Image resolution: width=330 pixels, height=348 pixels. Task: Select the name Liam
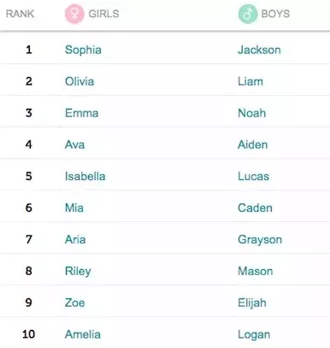pyautogui.click(x=250, y=81)
